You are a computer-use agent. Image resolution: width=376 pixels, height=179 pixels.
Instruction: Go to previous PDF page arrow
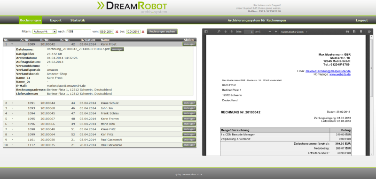226,31
